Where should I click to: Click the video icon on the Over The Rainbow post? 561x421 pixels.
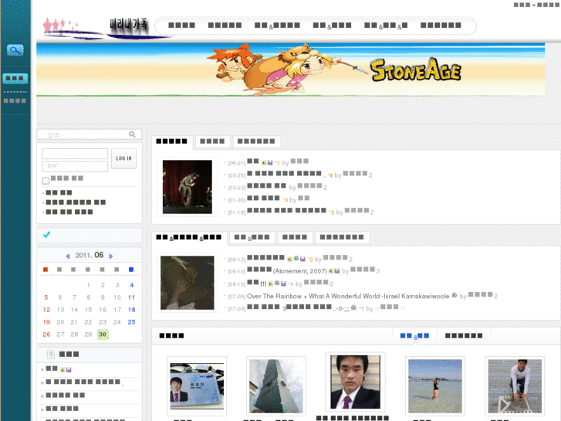tap(454, 295)
